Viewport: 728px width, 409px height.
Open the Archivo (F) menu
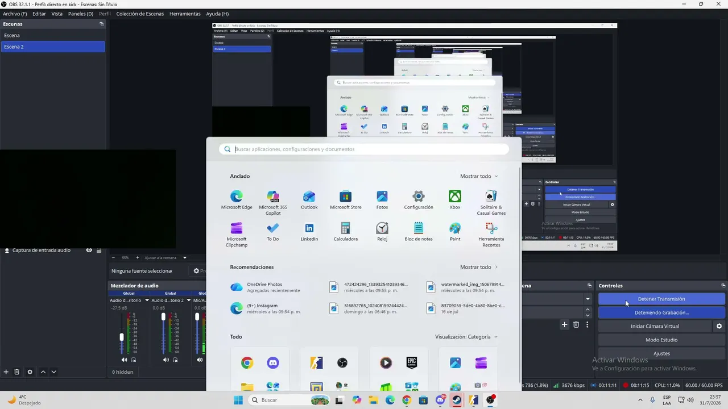(15, 14)
